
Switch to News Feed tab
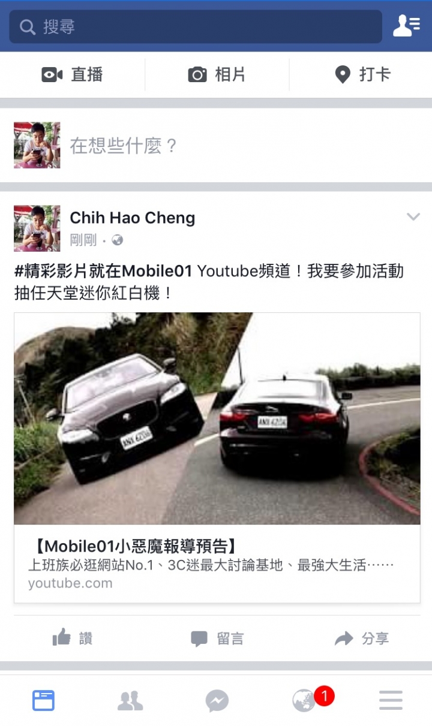(43, 700)
